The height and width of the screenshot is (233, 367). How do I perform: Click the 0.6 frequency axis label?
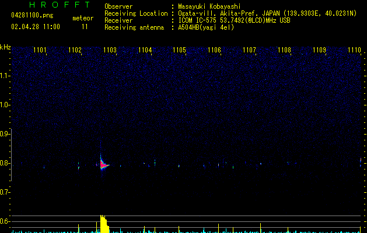(5, 221)
